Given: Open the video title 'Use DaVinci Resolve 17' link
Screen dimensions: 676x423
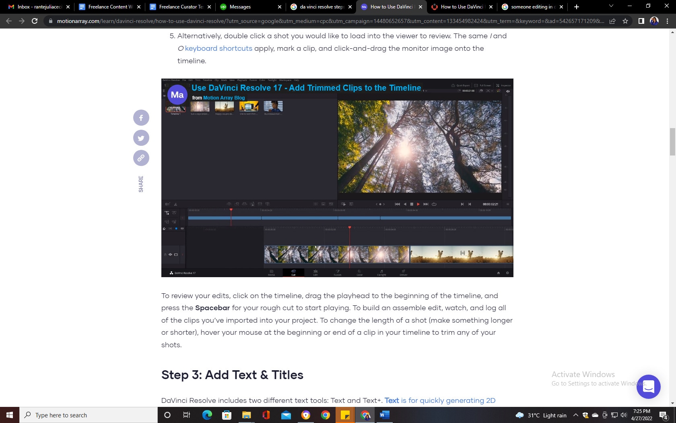Looking at the screenshot, I should click(x=306, y=88).
